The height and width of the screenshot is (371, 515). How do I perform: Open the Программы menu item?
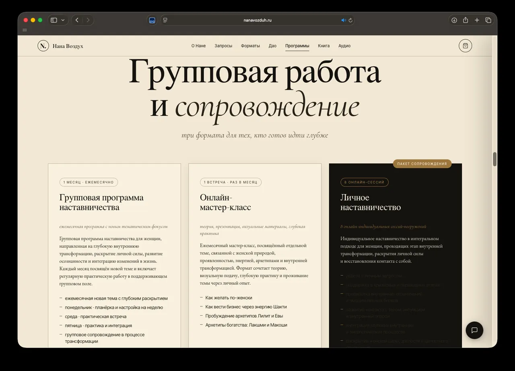pyautogui.click(x=297, y=46)
